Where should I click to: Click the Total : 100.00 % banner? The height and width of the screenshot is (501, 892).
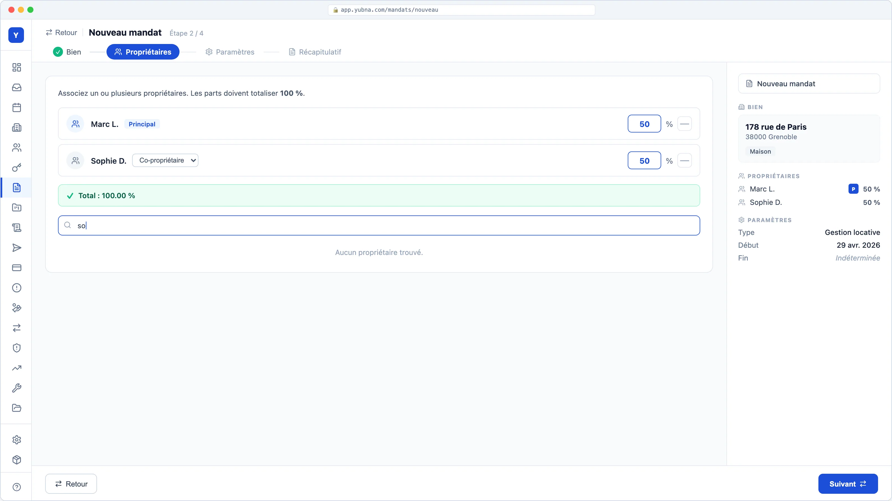click(x=379, y=195)
